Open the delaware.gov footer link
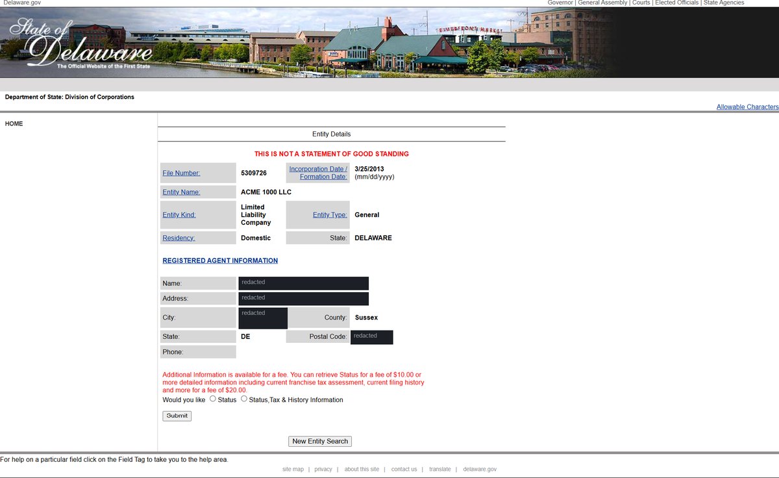Image resolution: width=779 pixels, height=478 pixels. 480,469
